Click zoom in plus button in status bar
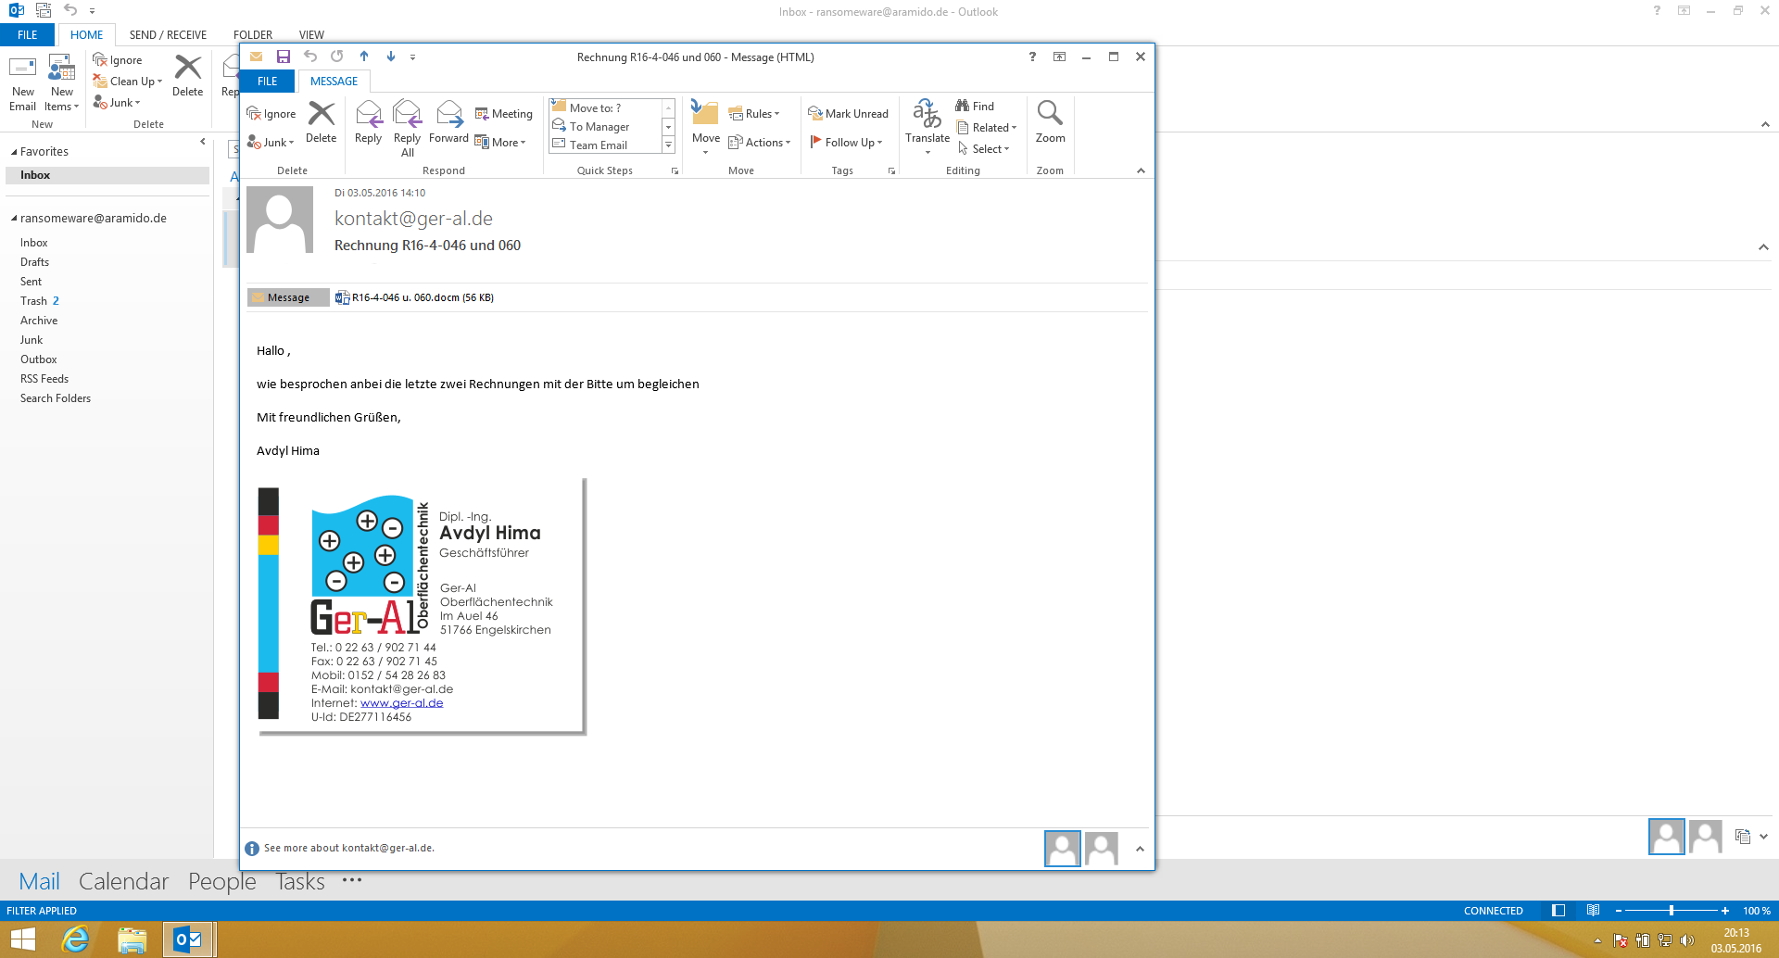The image size is (1779, 958). (x=1724, y=911)
